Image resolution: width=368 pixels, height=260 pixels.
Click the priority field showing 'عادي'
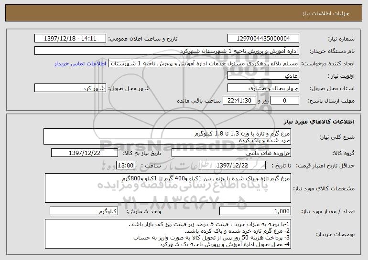coord(263,76)
